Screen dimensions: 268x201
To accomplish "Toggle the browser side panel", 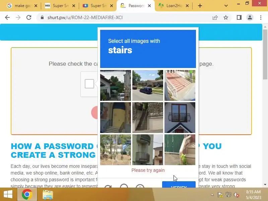I will pyautogui.click(x=239, y=17).
